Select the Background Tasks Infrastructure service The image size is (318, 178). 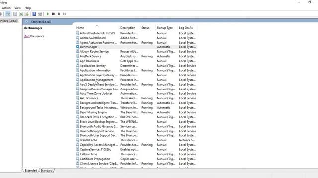tap(136, 107)
